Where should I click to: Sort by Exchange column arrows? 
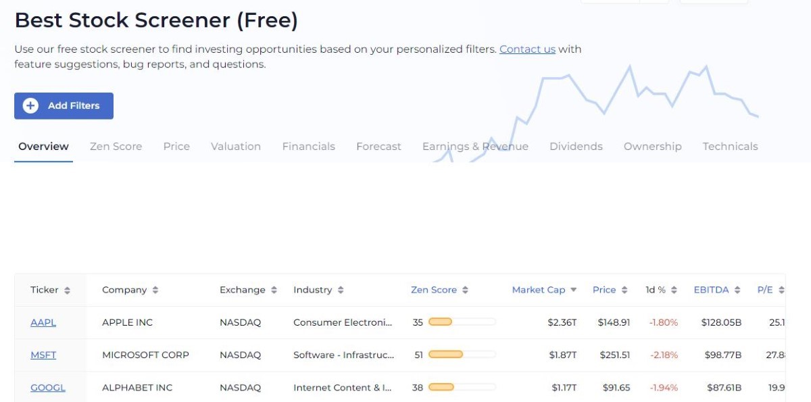(x=274, y=290)
